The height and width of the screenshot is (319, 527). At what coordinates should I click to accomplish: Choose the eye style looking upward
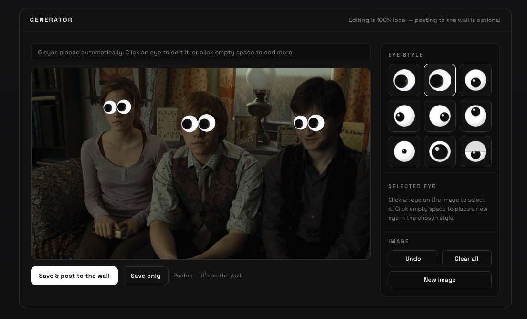(x=475, y=116)
